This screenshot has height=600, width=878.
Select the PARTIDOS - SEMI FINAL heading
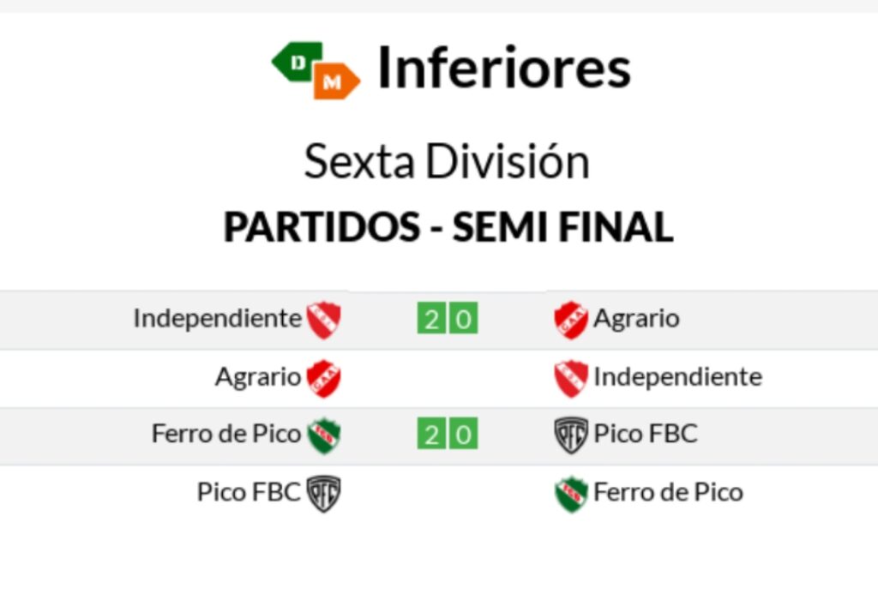(x=448, y=227)
